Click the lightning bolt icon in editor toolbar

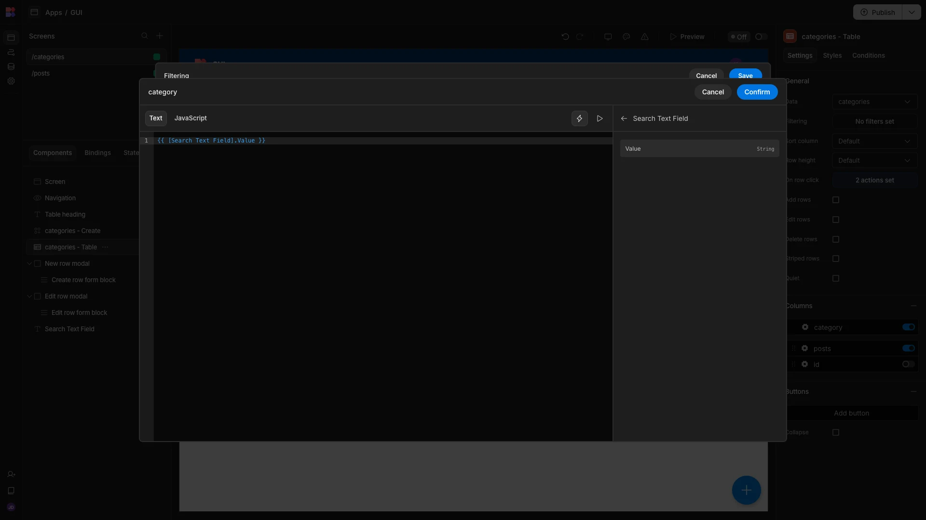pos(579,118)
